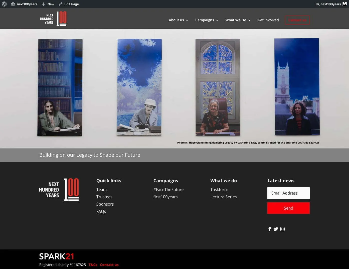Open the Trustees quick link
Screen dimensions: 349x269
click(104, 197)
